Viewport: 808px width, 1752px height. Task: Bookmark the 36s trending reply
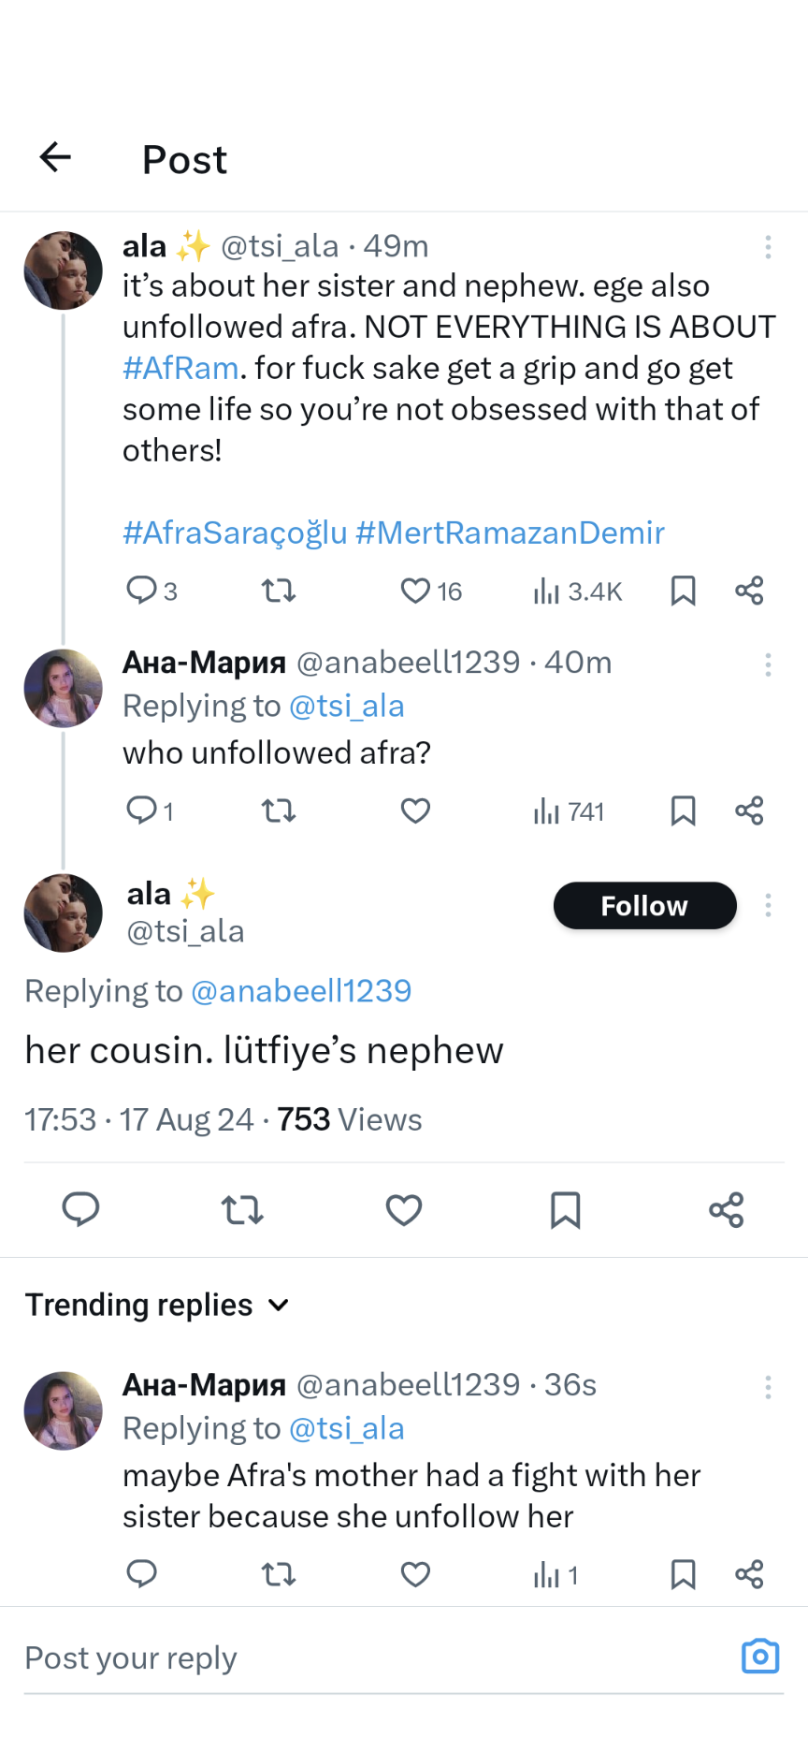pyautogui.click(x=683, y=1574)
